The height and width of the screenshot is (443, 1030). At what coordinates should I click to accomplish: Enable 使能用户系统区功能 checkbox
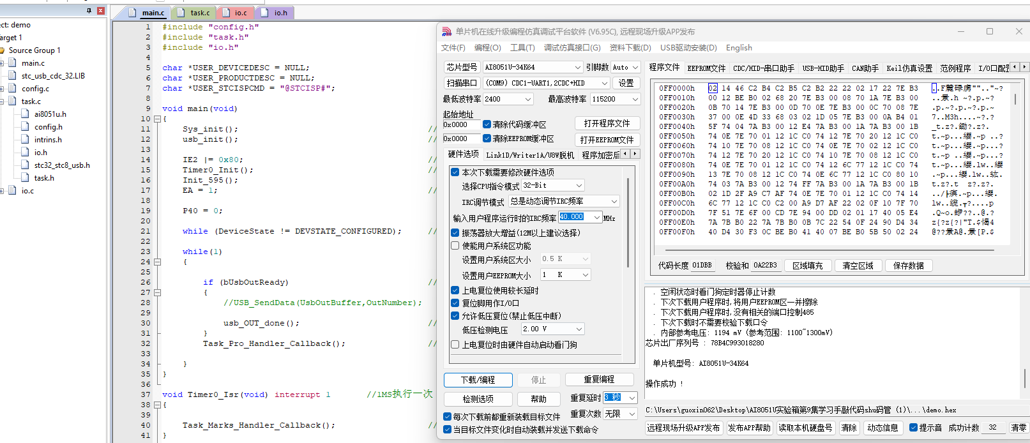(x=455, y=246)
